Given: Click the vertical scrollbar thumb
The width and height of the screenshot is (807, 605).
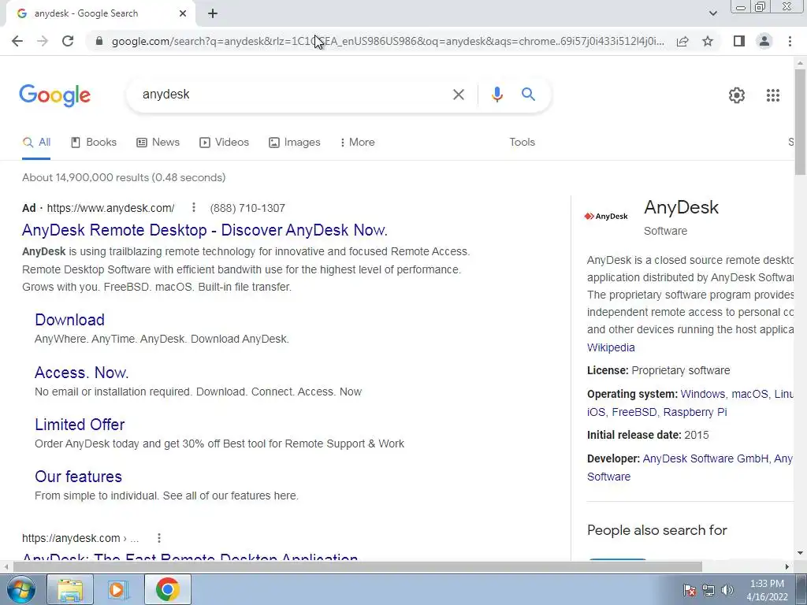Looking at the screenshot, I should pos(800,121).
